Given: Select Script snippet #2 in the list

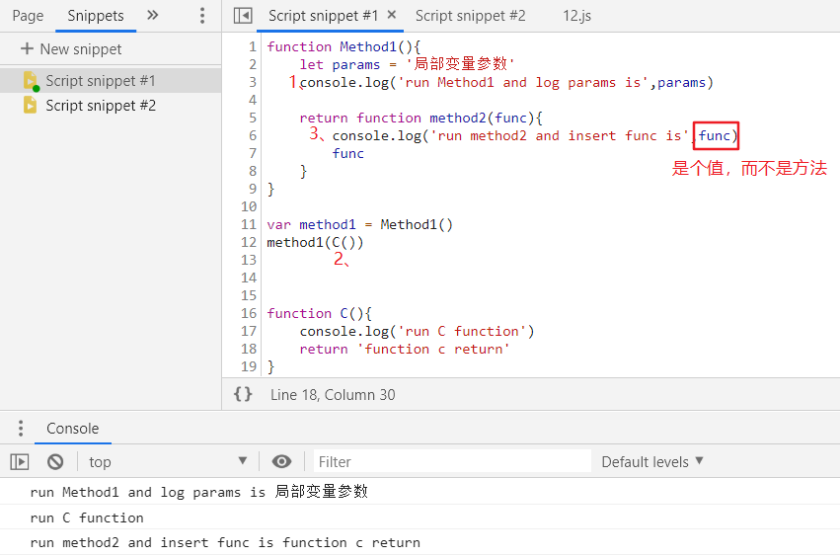Looking at the screenshot, I should click(100, 106).
